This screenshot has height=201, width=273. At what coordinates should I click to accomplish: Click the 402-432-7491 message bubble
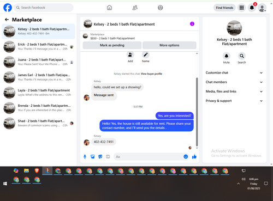click(x=104, y=142)
